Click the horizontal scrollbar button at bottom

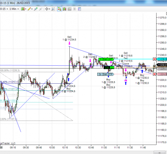[159, 153]
